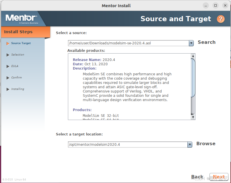
Task: Click the Source Target step arrow icon
Action: click(8, 44)
